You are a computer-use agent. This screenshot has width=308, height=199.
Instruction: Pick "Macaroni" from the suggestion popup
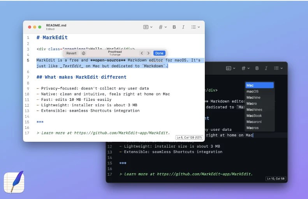click(x=254, y=122)
